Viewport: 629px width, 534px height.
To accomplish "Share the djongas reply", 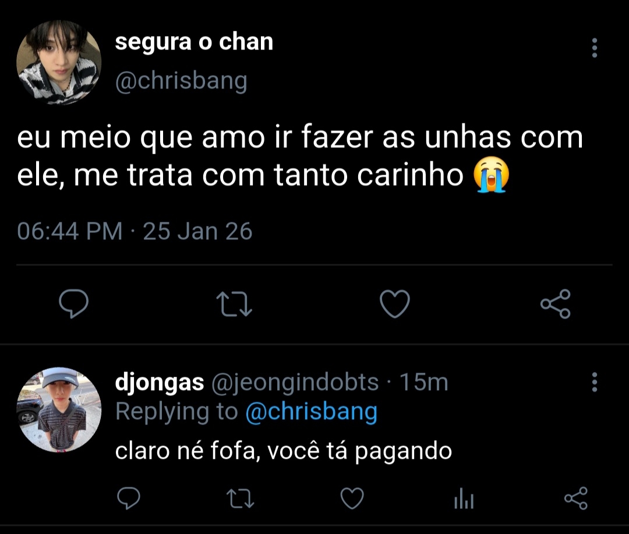I will [x=576, y=499].
